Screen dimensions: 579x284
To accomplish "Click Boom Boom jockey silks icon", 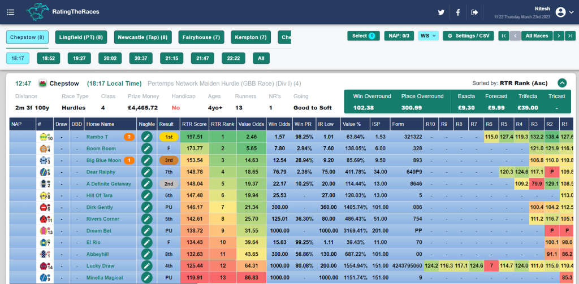I will (43, 148).
